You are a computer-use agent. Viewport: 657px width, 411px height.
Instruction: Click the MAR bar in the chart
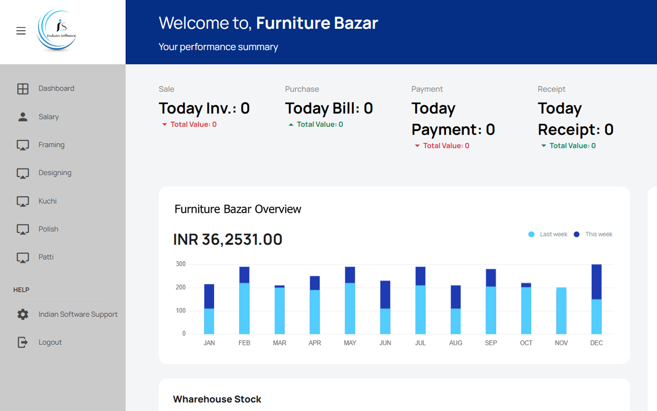280,310
